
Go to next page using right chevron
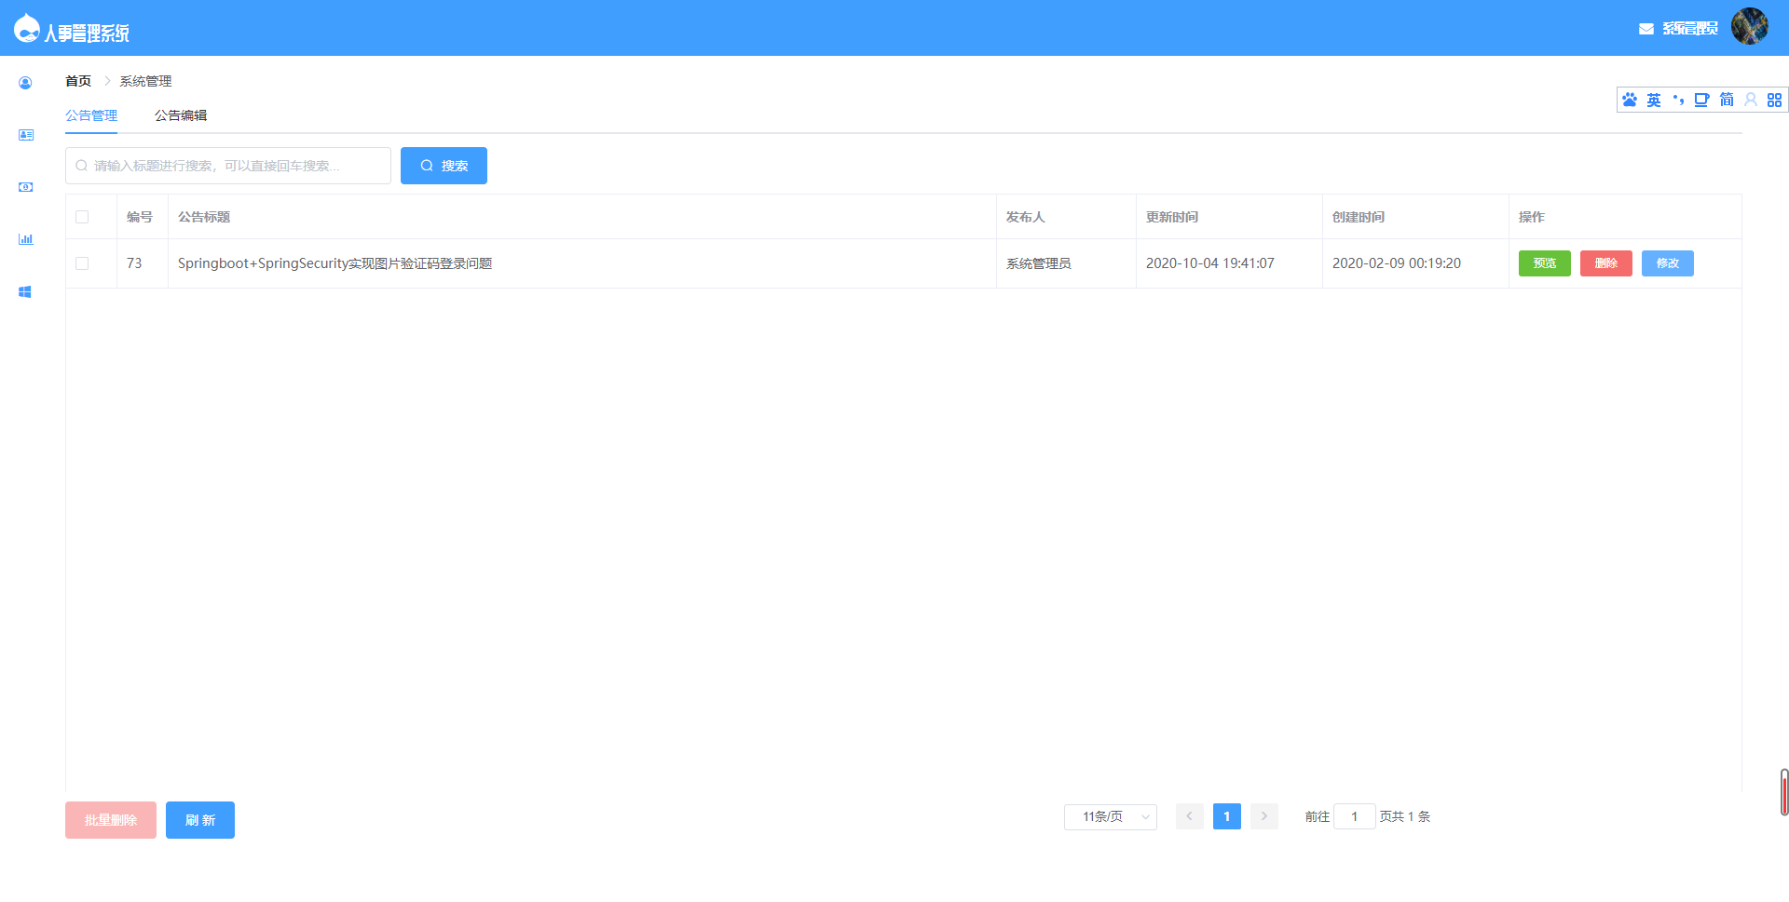click(x=1263, y=816)
